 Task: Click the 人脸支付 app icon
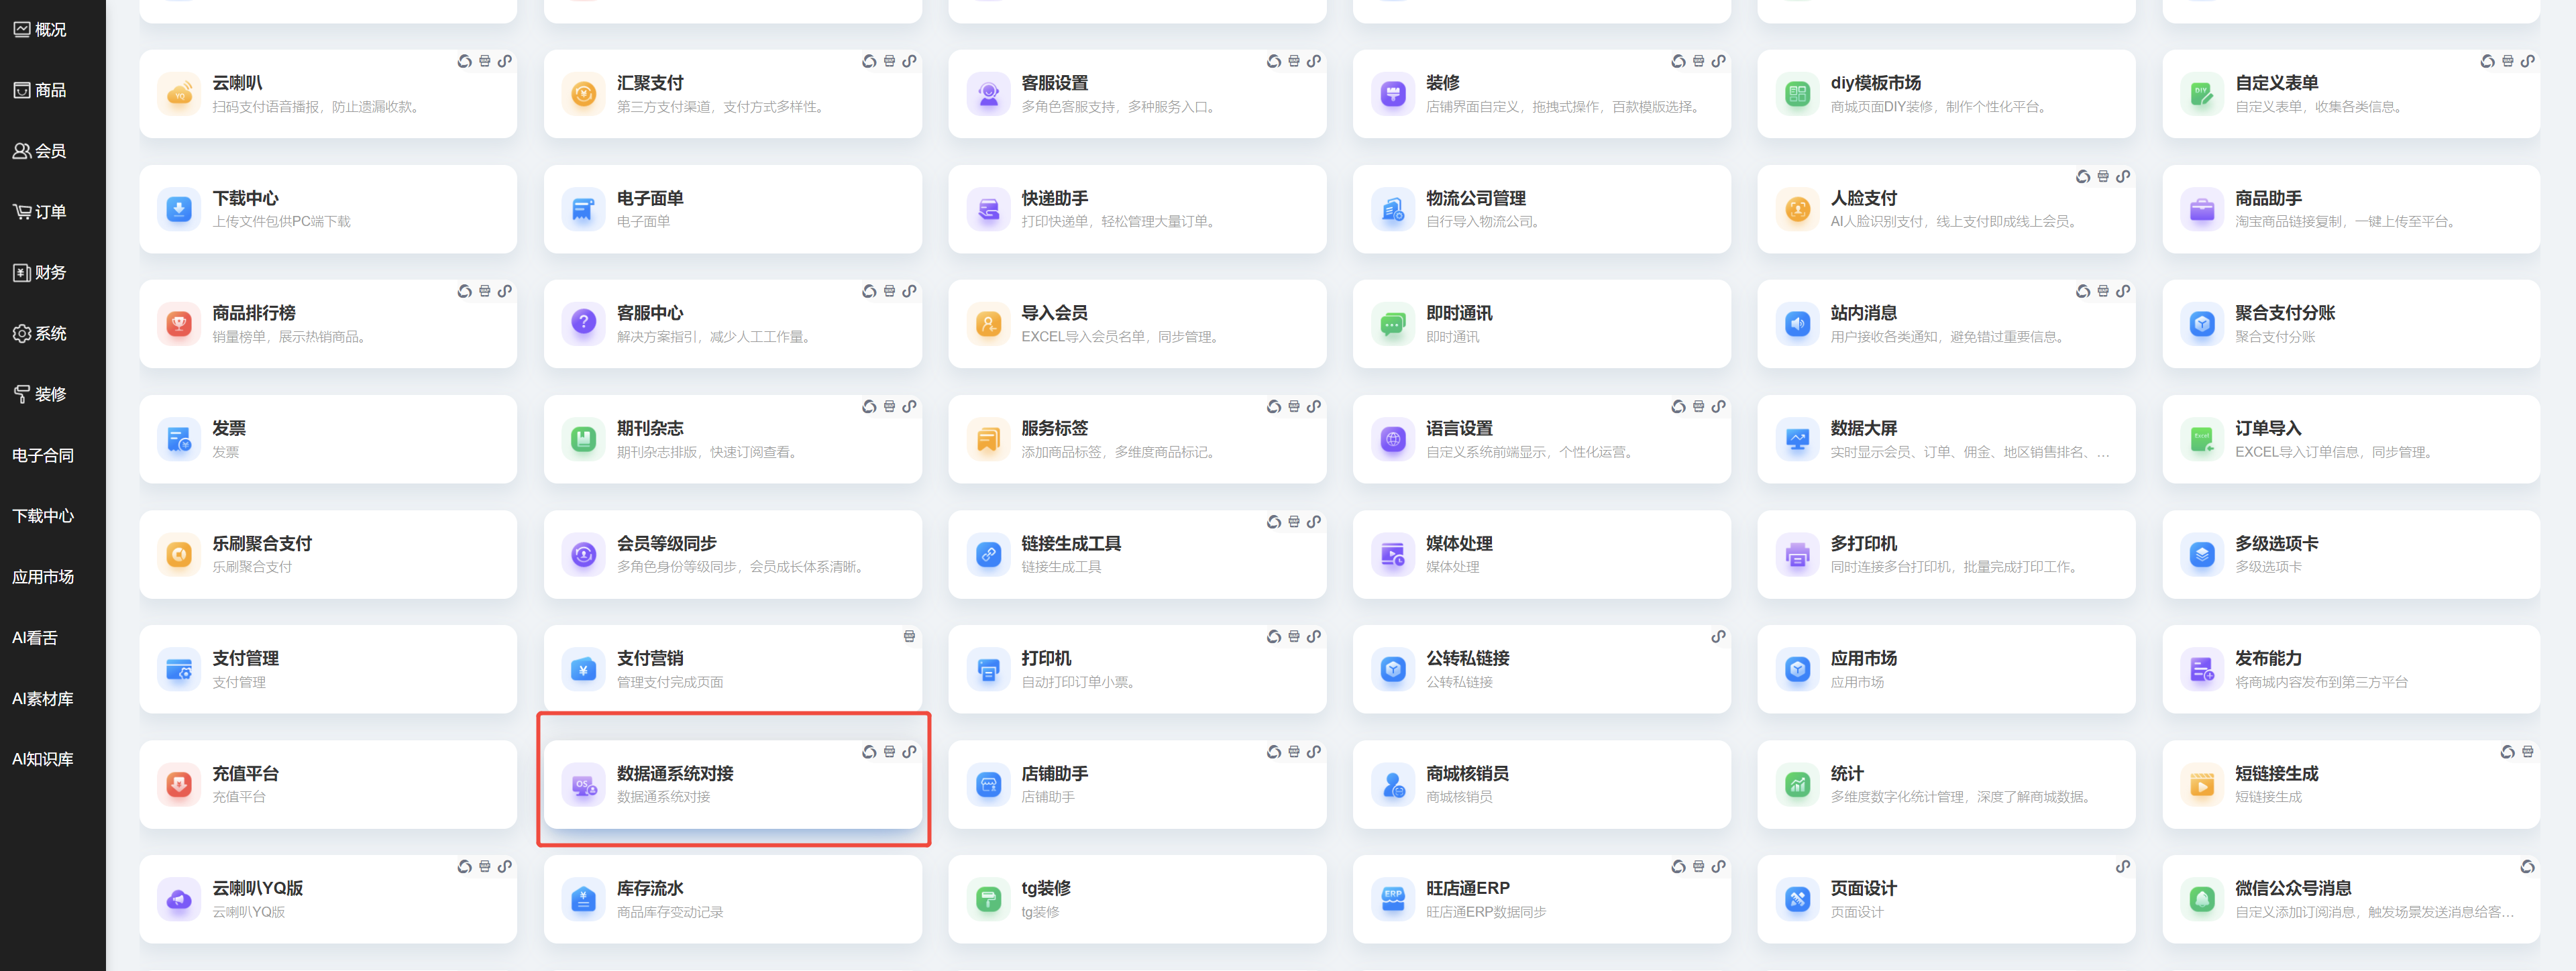1797,209
